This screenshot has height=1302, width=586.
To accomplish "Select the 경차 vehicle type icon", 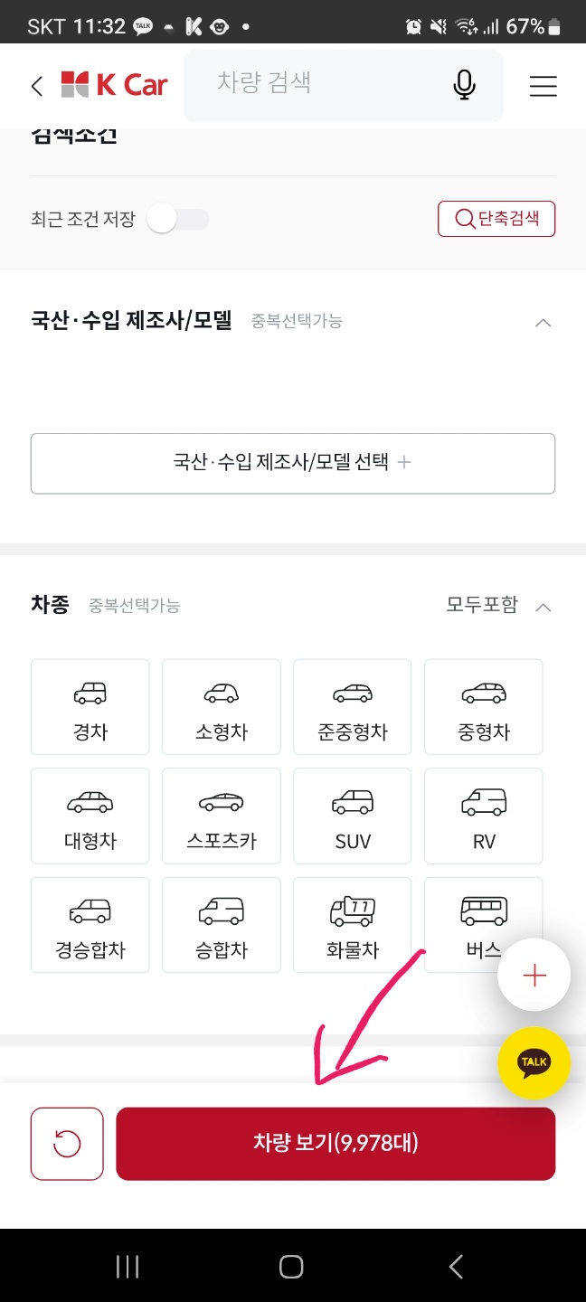I will [90, 706].
